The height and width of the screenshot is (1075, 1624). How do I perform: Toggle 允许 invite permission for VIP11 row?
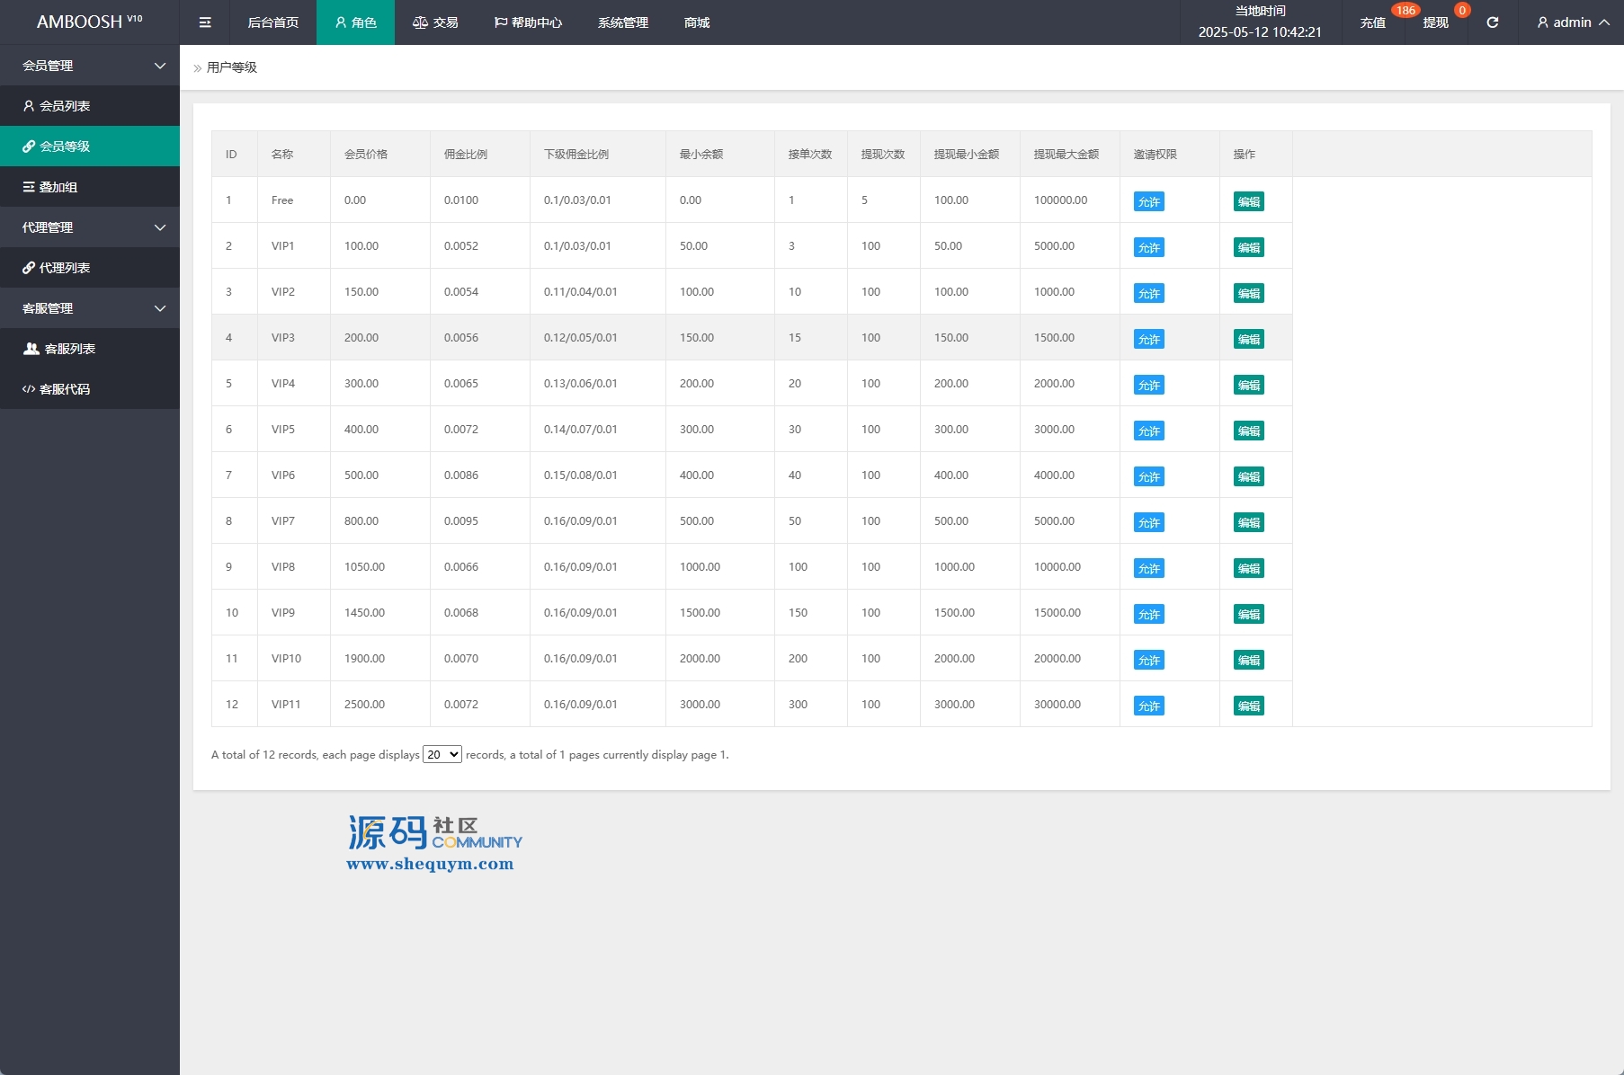[x=1148, y=706]
